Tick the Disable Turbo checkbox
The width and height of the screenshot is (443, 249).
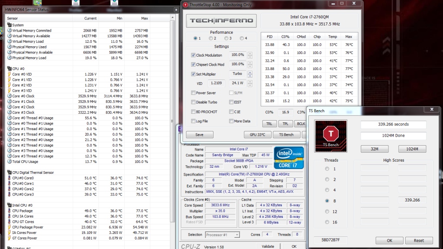[x=193, y=102]
